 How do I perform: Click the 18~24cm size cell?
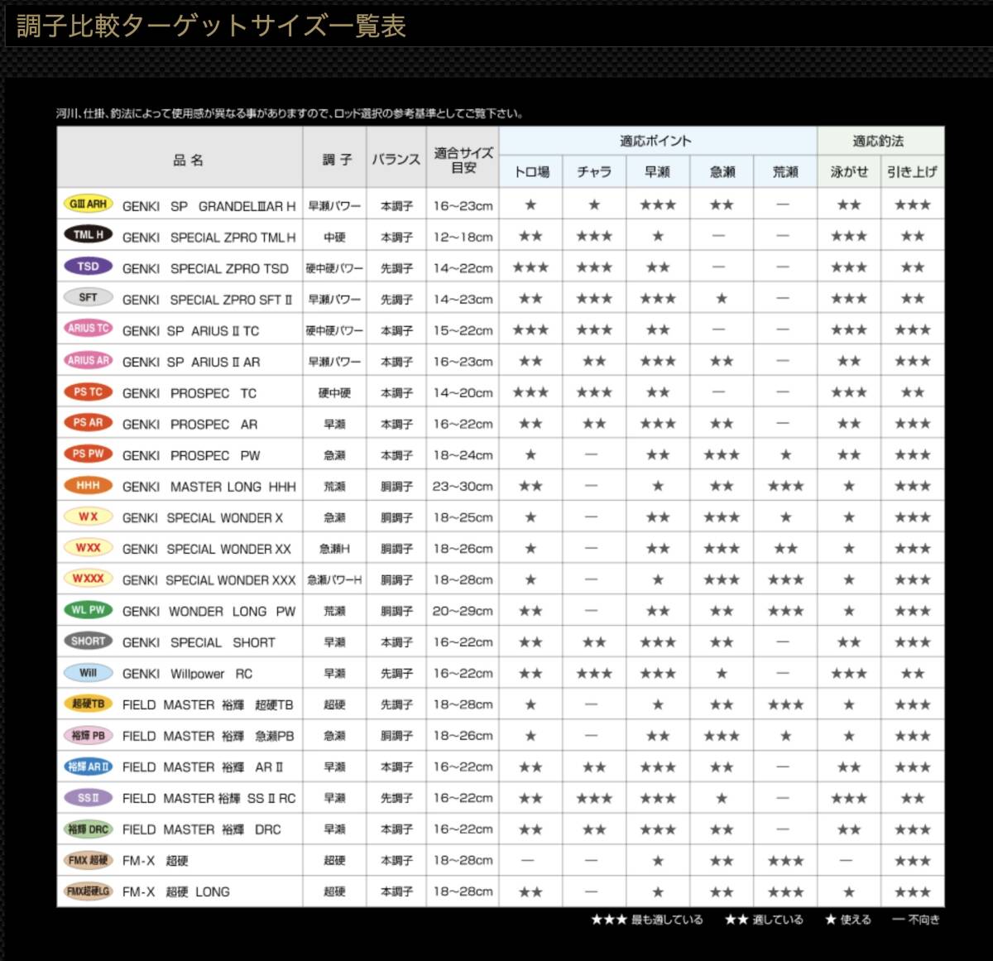coord(463,455)
